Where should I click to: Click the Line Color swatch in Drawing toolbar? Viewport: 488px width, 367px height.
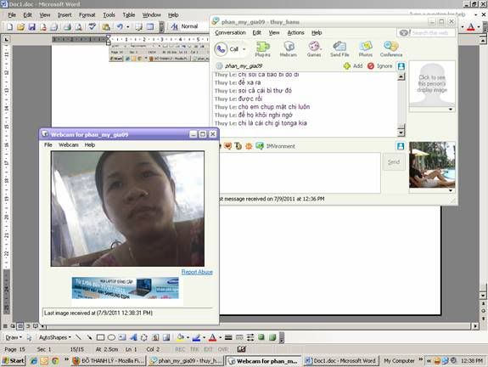coord(196,337)
